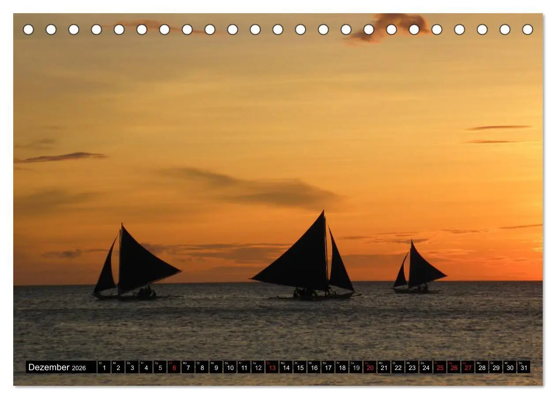Choose day 4 in the date row
Screen dimensions: 556x399
click(146, 367)
